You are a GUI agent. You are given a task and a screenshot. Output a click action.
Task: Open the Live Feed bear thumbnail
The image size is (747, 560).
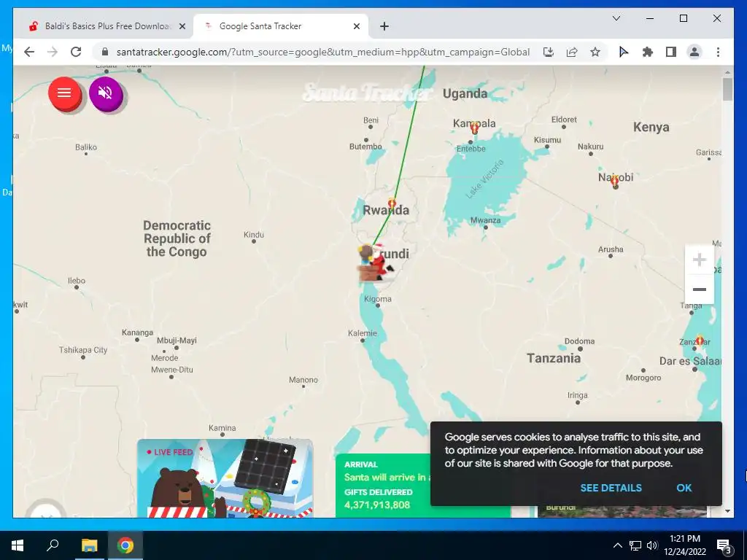[x=225, y=478]
